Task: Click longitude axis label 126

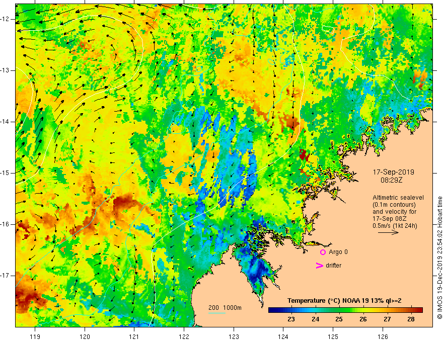Action: 383,336
